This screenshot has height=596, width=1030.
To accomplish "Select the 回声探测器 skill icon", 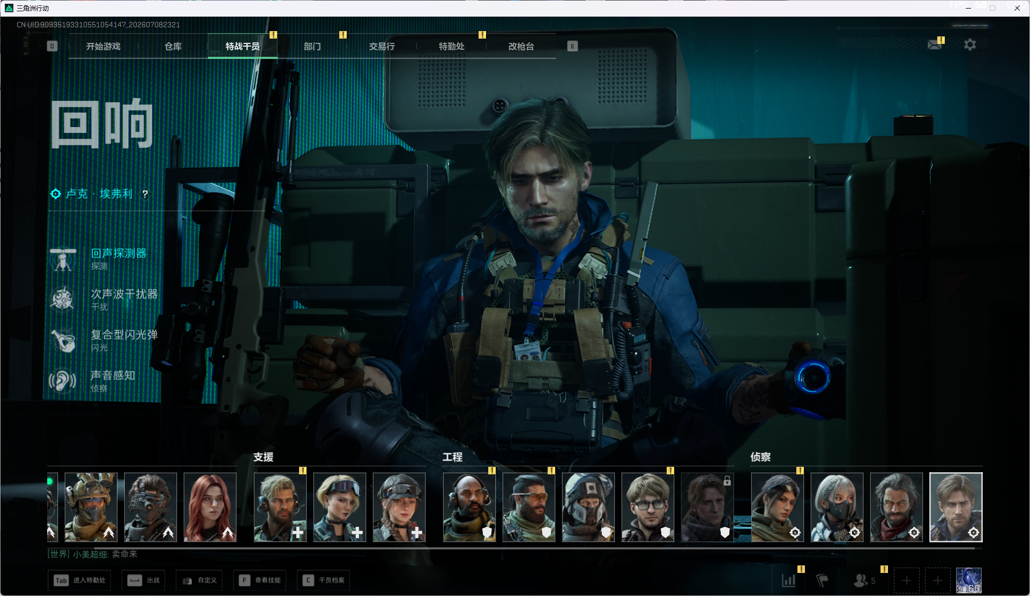I will [x=63, y=259].
